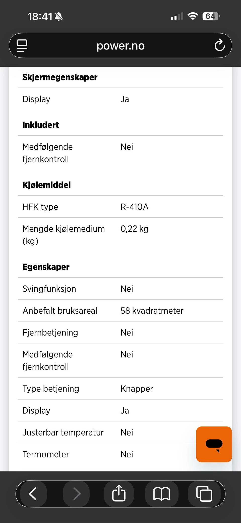This screenshot has width=241, height=523.
Task: Tap the power.no address field
Action: click(x=120, y=46)
